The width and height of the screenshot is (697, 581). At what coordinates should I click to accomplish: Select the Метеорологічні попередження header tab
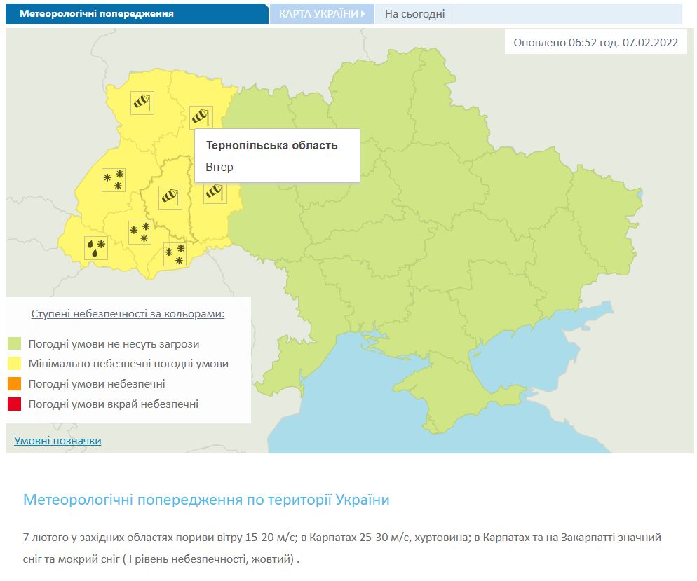(x=97, y=14)
